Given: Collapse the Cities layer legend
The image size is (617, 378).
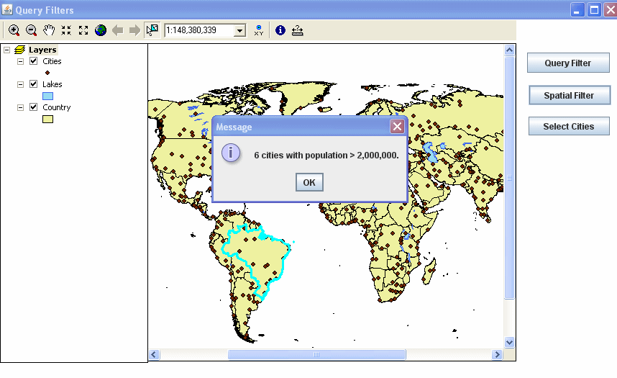Looking at the screenshot, I should [x=20, y=61].
